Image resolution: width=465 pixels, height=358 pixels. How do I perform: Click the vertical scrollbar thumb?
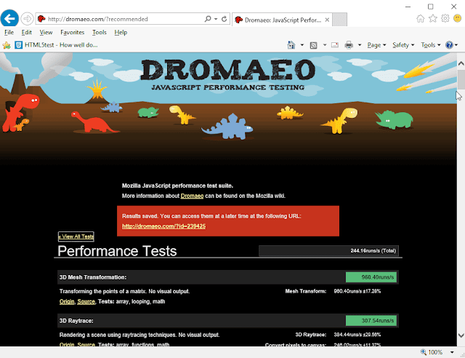461,79
